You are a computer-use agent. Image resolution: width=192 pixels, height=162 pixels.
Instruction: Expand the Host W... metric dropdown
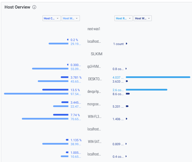point(143,18)
